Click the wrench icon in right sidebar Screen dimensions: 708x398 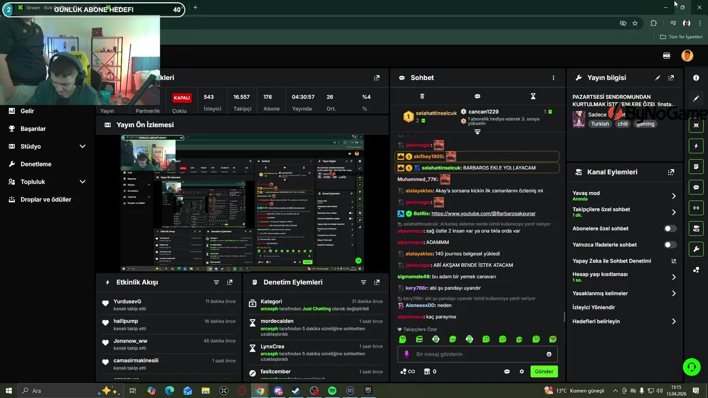[x=696, y=249]
